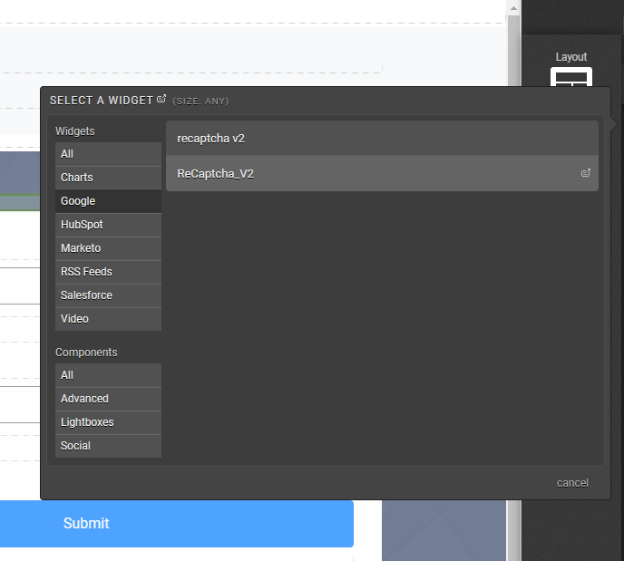Select the RSS Feeds widgets category
The height and width of the screenshot is (561, 624).
pyautogui.click(x=108, y=272)
